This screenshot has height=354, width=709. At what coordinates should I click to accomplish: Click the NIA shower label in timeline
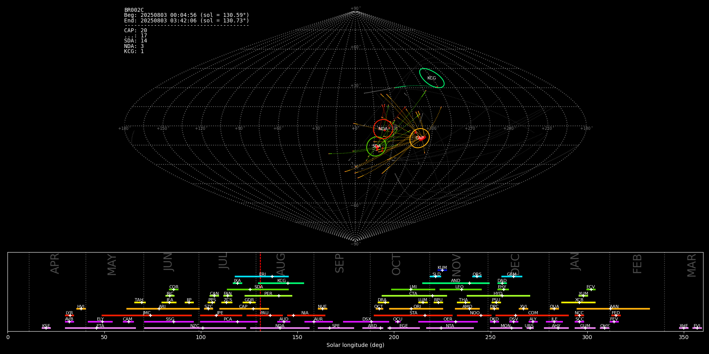click(x=305, y=313)
